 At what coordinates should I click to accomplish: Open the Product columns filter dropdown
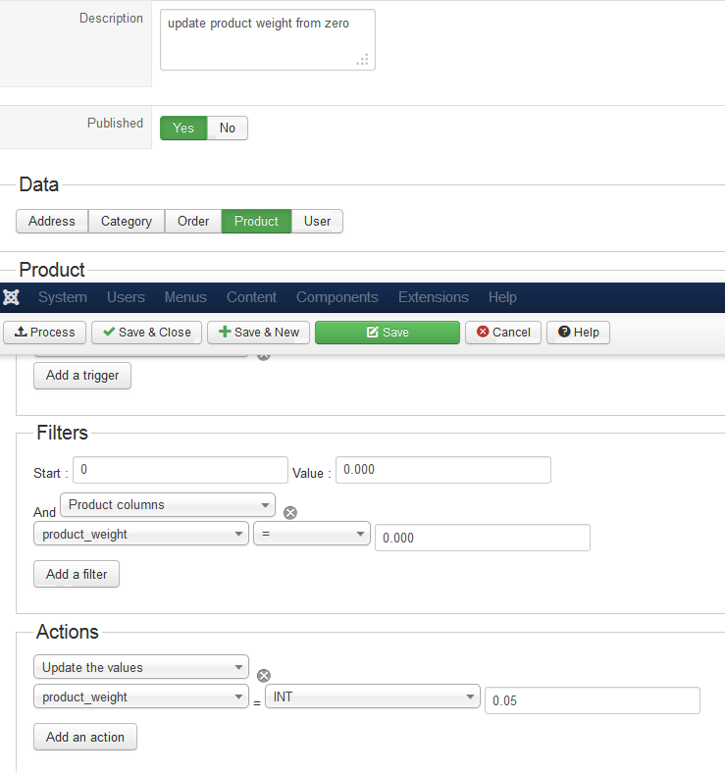pyautogui.click(x=168, y=505)
